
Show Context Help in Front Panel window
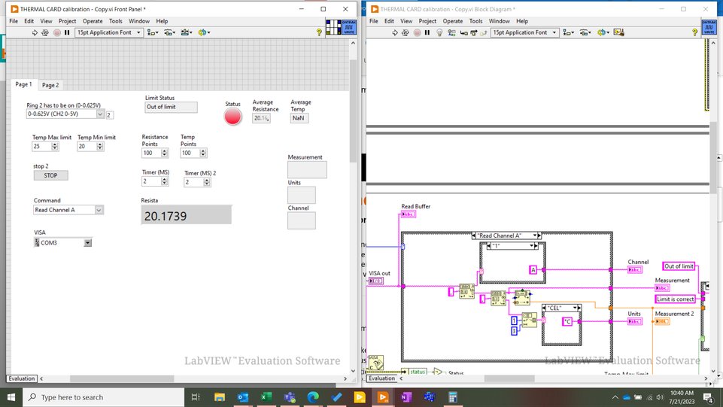pyautogui.click(x=319, y=32)
